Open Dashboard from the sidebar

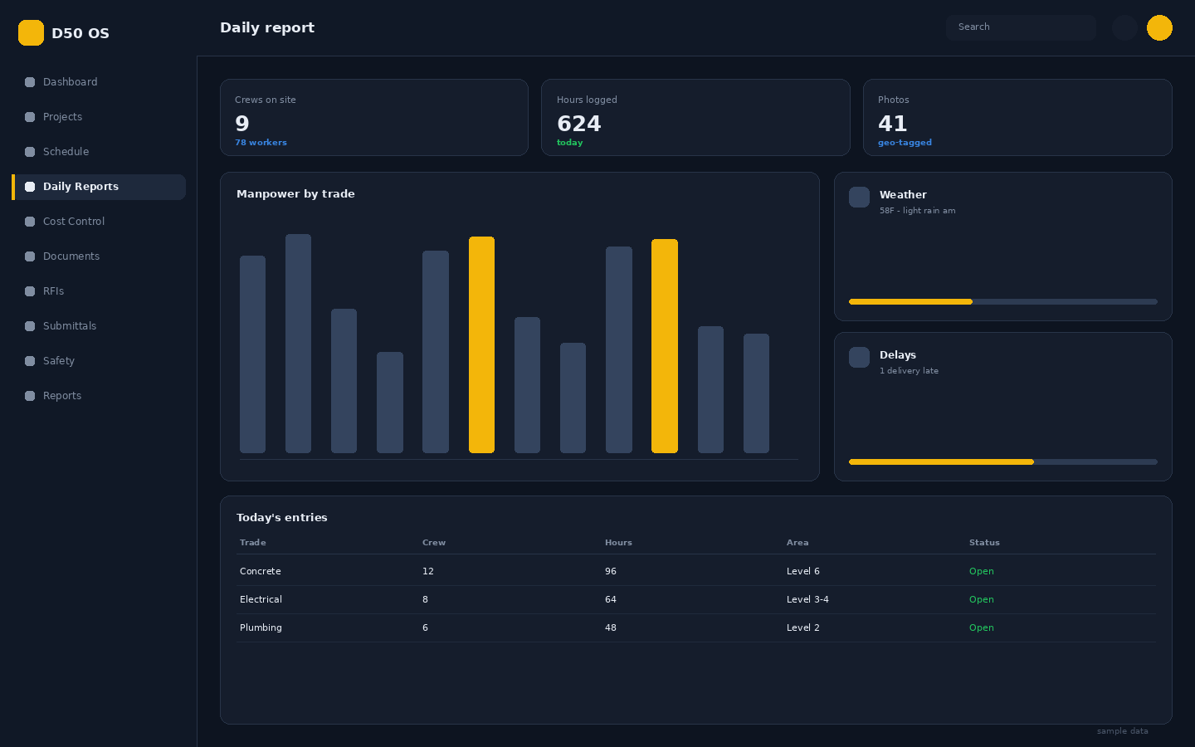(x=99, y=82)
